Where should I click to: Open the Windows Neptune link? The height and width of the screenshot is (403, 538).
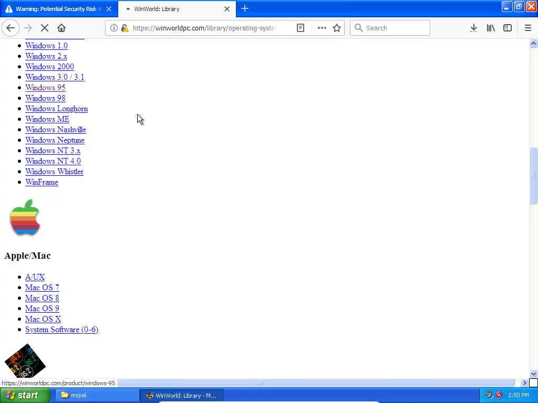coord(55,140)
